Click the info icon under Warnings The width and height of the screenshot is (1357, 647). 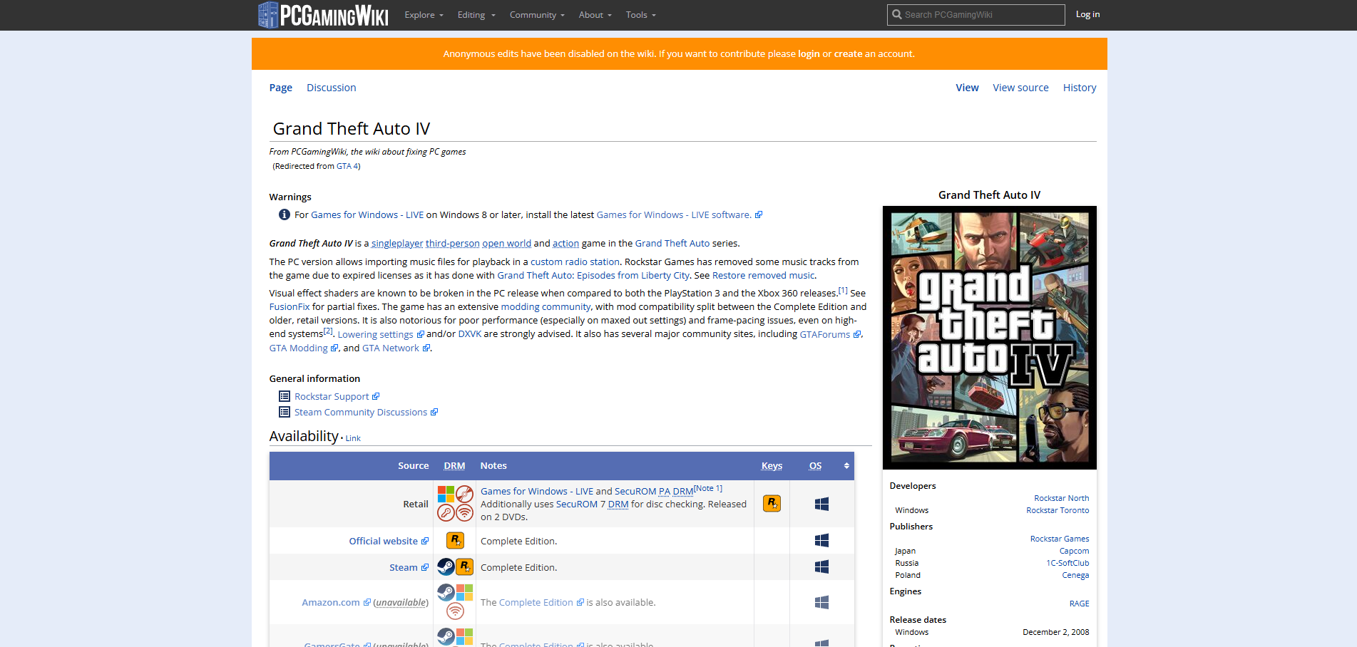click(x=285, y=214)
